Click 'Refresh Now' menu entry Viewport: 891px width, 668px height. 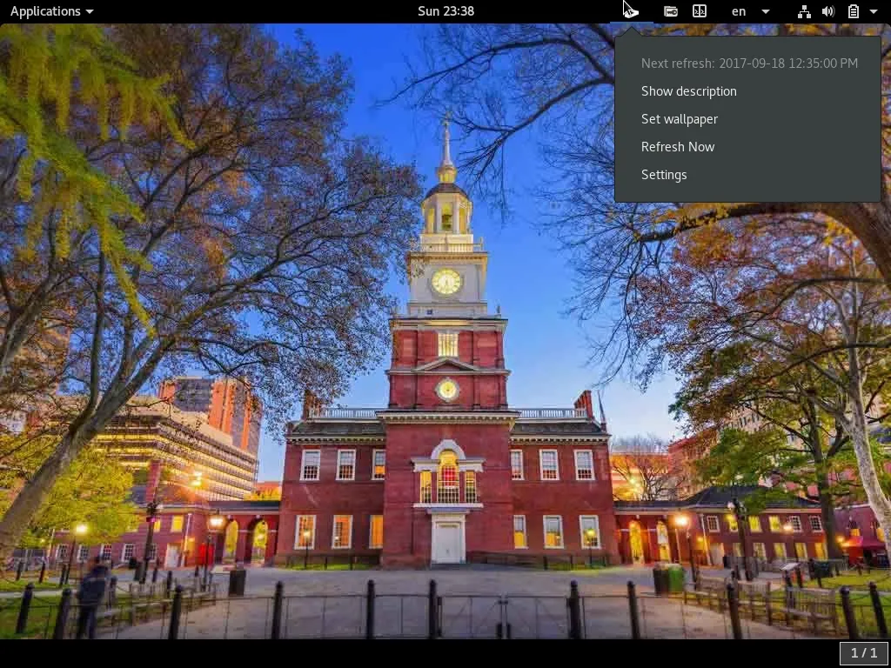(677, 147)
